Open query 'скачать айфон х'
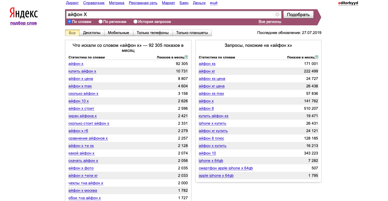 point(83,161)
